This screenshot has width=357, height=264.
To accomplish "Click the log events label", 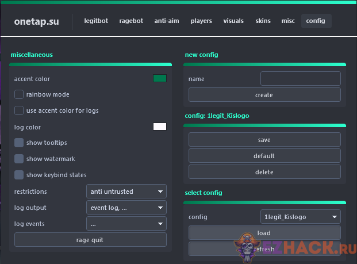I will 29,224.
